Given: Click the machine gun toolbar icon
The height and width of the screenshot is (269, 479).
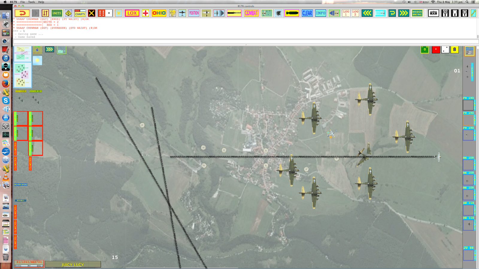Looking at the screenshot, I should coord(234,13).
